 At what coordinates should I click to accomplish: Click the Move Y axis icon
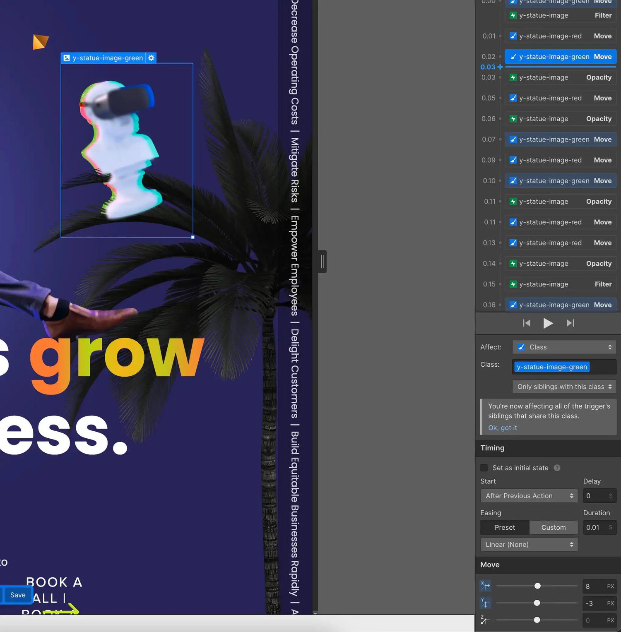pos(485,603)
